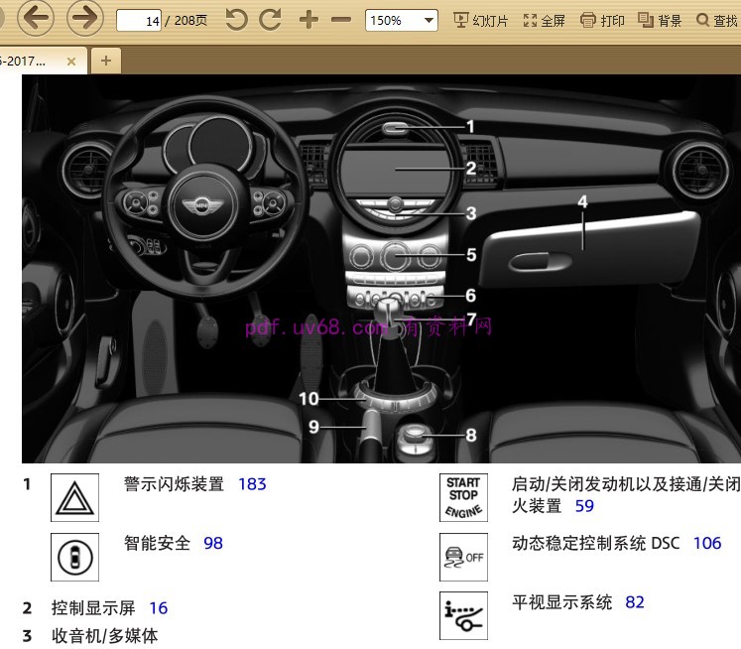Viewport: 741px width, 649px height.
Task: Click the DSC OFF icon
Action: tap(463, 557)
